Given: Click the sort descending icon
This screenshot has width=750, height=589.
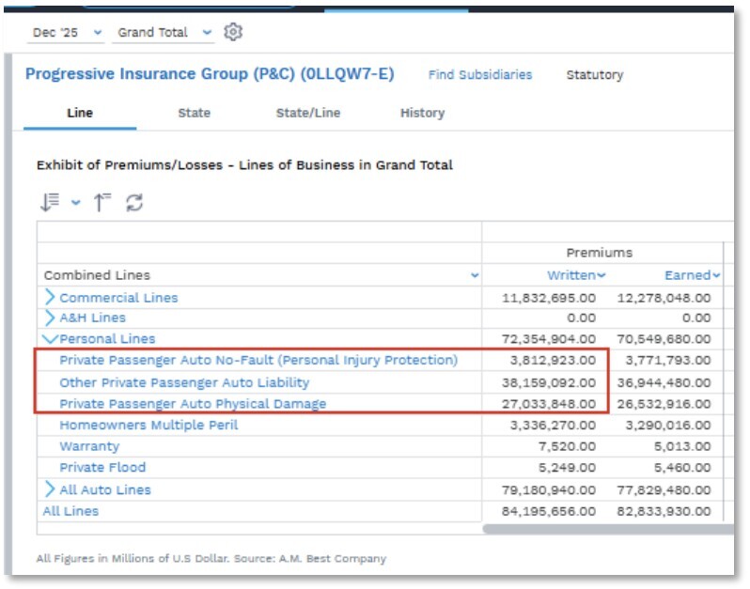Looking at the screenshot, I should pyautogui.click(x=50, y=202).
